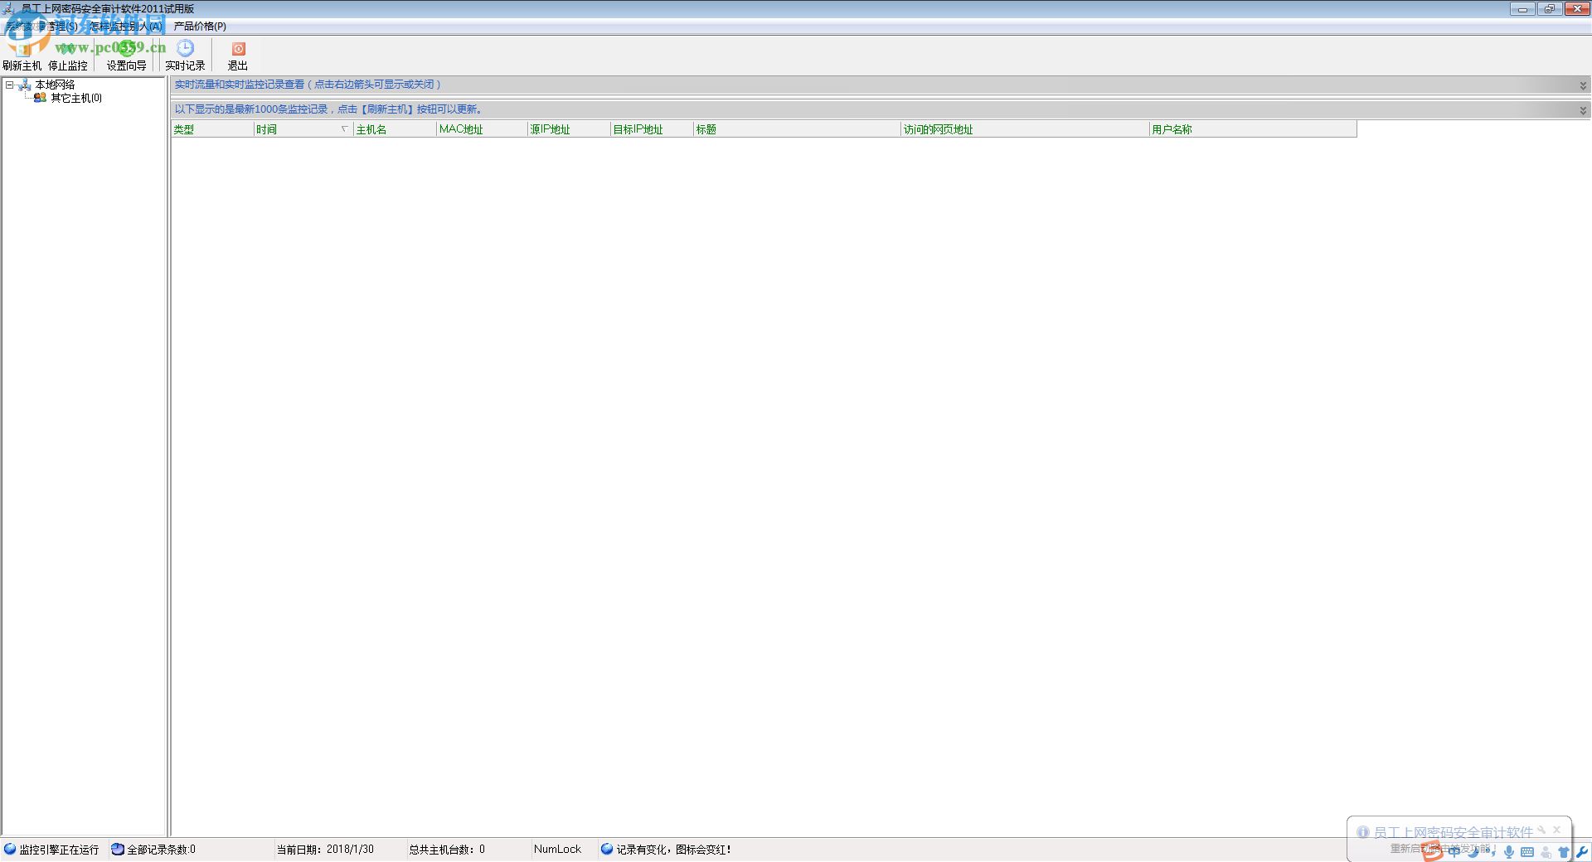Click the Sogou input method S logo
The image size is (1592, 862).
(1432, 851)
